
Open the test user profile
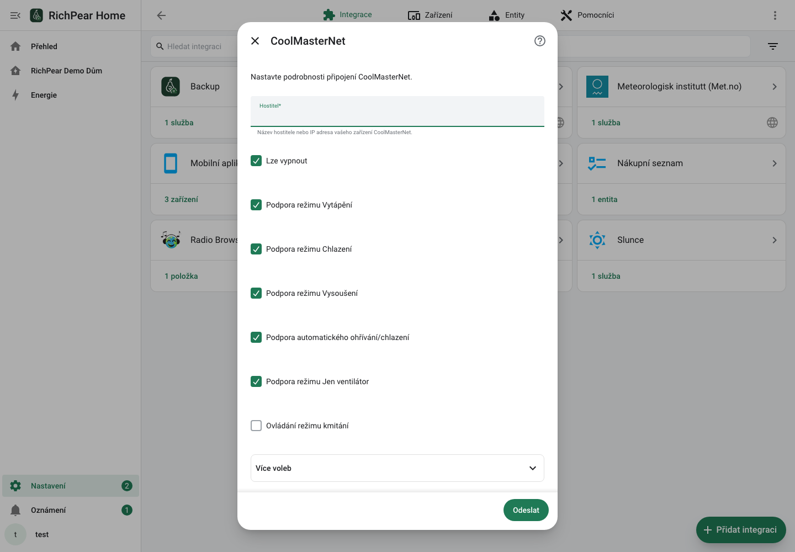pos(71,534)
